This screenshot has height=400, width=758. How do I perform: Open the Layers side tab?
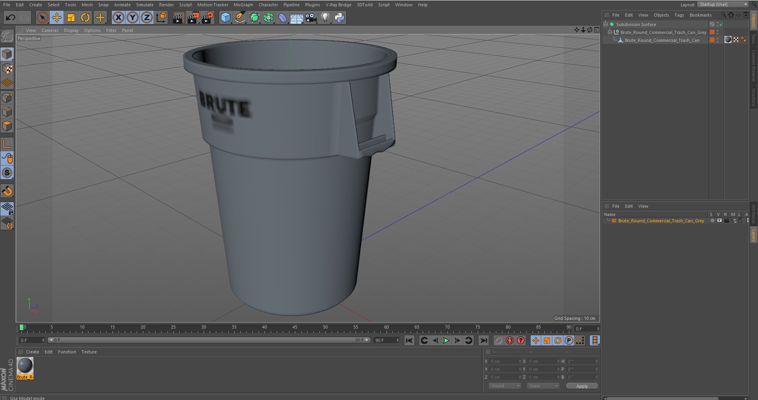coord(753,236)
